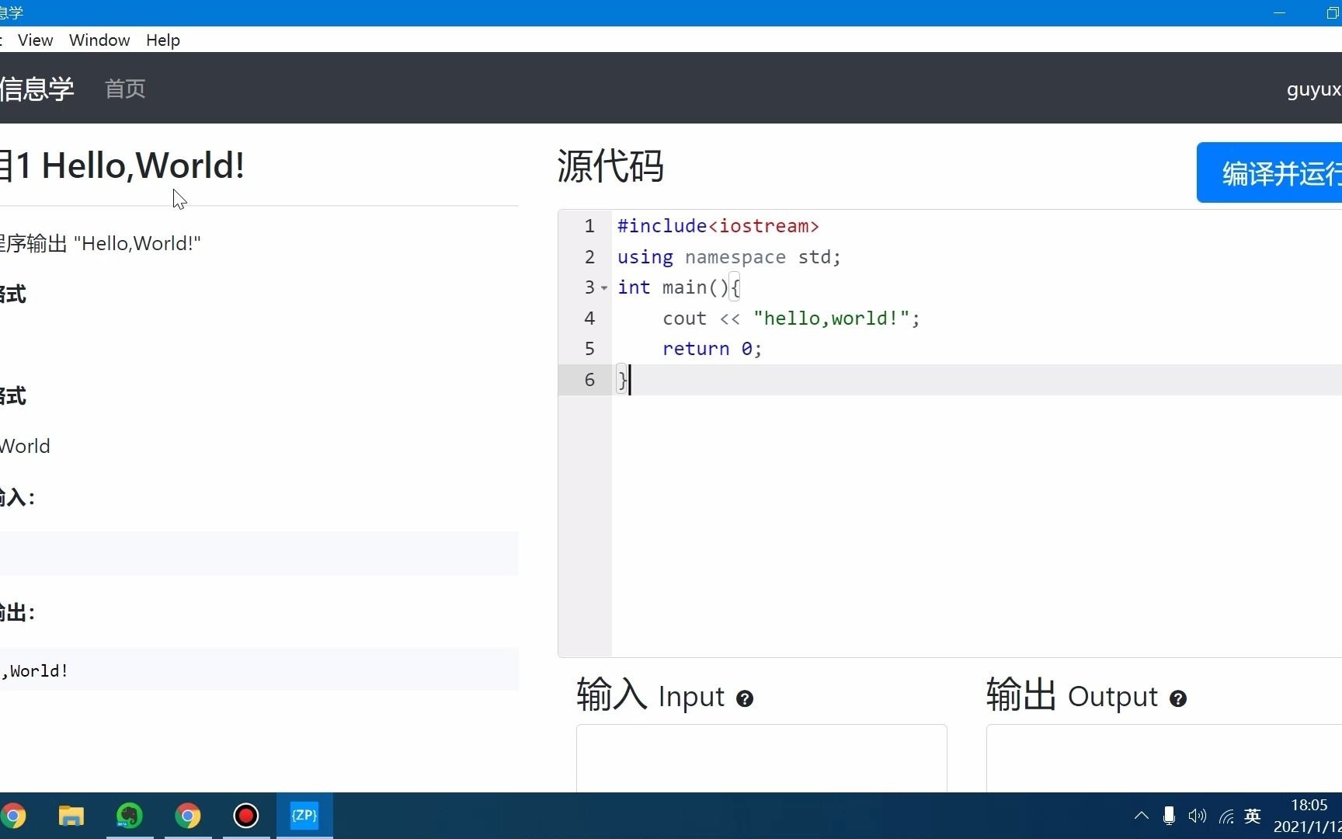The image size is (1342, 839).
Task: Switch the 英 input method indicator
Action: tap(1253, 816)
